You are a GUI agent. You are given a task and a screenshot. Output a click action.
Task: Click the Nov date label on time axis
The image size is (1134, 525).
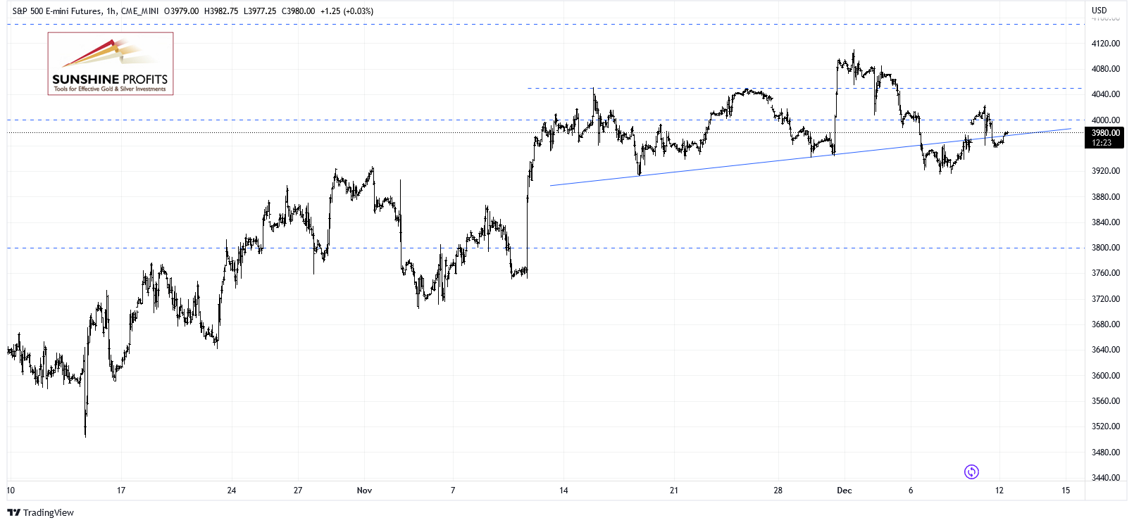(364, 491)
